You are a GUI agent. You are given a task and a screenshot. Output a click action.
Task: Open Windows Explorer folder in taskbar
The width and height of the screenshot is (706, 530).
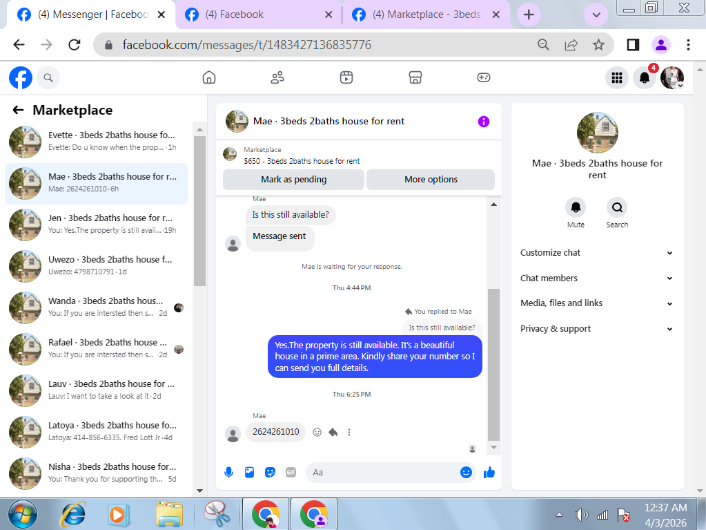pyautogui.click(x=169, y=514)
